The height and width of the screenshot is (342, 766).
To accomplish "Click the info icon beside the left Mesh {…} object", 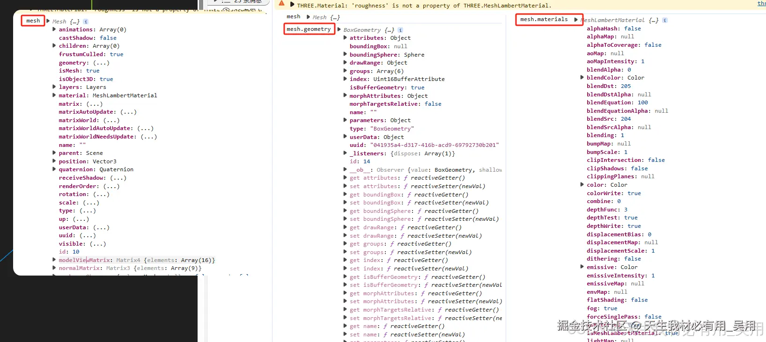I will pyautogui.click(x=86, y=22).
